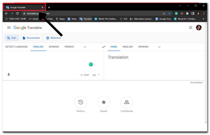The height and width of the screenshot is (135, 210).
Task: Open Alternative Learning bookmark
Action: (141, 19)
